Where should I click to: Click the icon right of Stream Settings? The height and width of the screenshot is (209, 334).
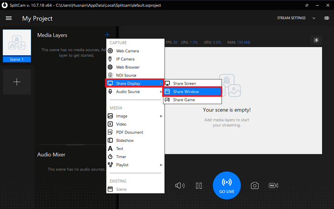point(326,18)
